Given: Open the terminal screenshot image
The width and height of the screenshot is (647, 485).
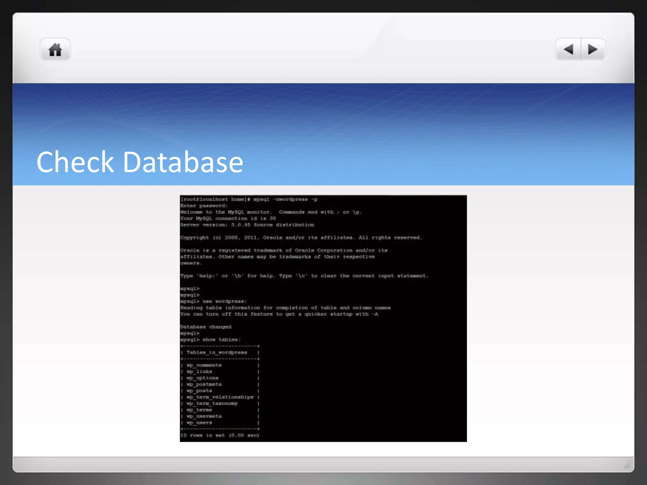Looking at the screenshot, I should point(323,318).
